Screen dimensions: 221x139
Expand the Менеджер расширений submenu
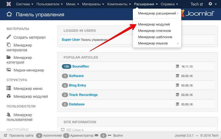157,13
